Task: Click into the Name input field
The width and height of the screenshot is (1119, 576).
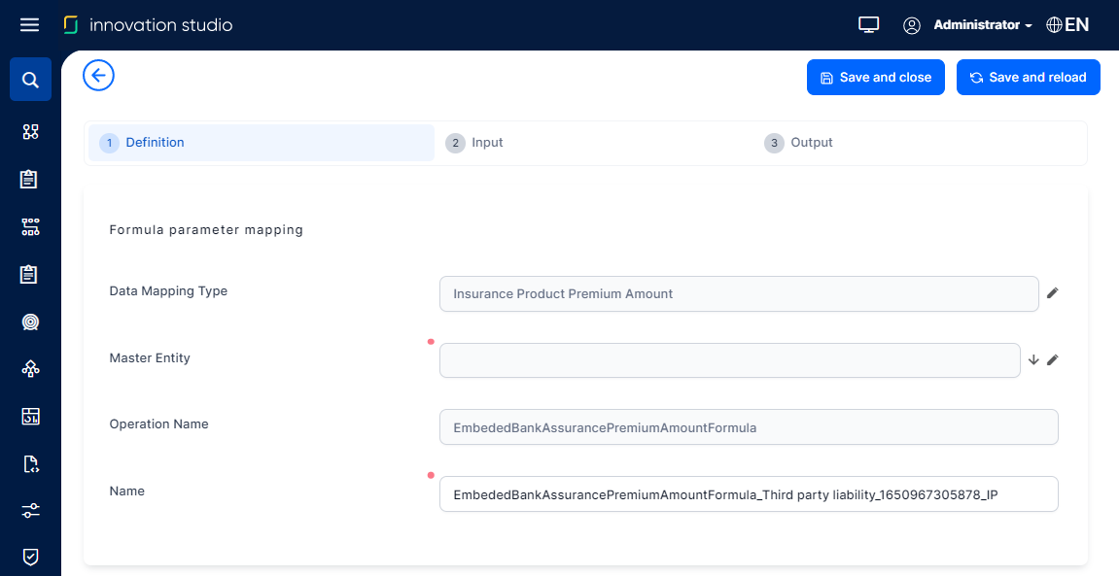Action: [748, 494]
